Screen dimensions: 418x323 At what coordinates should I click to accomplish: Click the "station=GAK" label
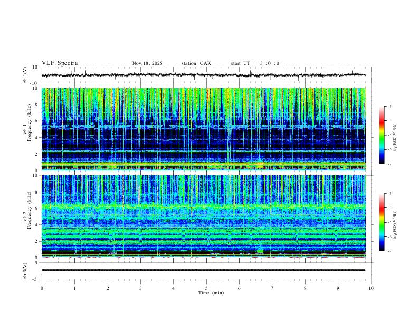pos(196,63)
